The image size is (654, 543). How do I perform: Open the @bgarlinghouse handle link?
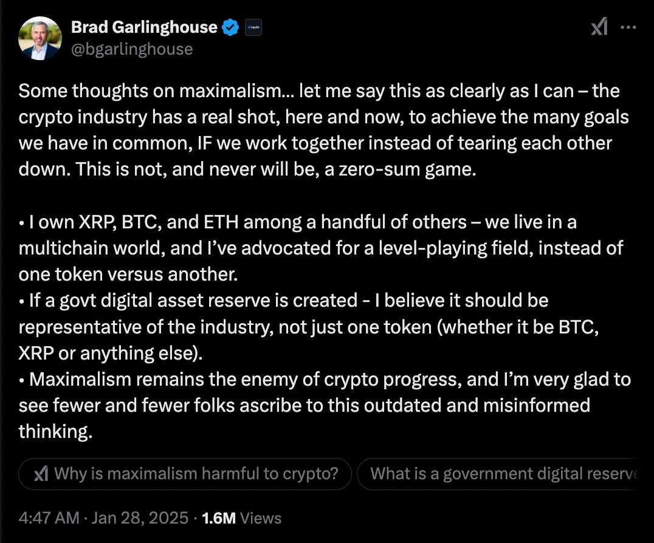(x=132, y=49)
